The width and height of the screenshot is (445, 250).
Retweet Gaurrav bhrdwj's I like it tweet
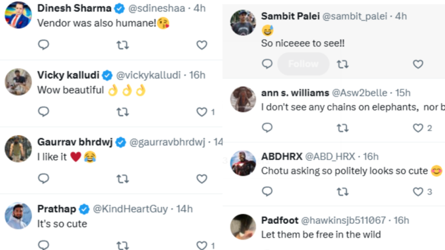click(x=122, y=179)
